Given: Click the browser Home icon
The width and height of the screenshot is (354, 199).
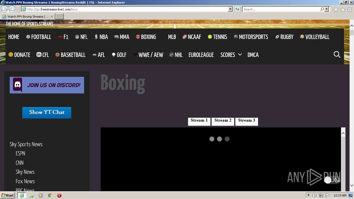Looking at the screenshot, I should click(336, 10).
